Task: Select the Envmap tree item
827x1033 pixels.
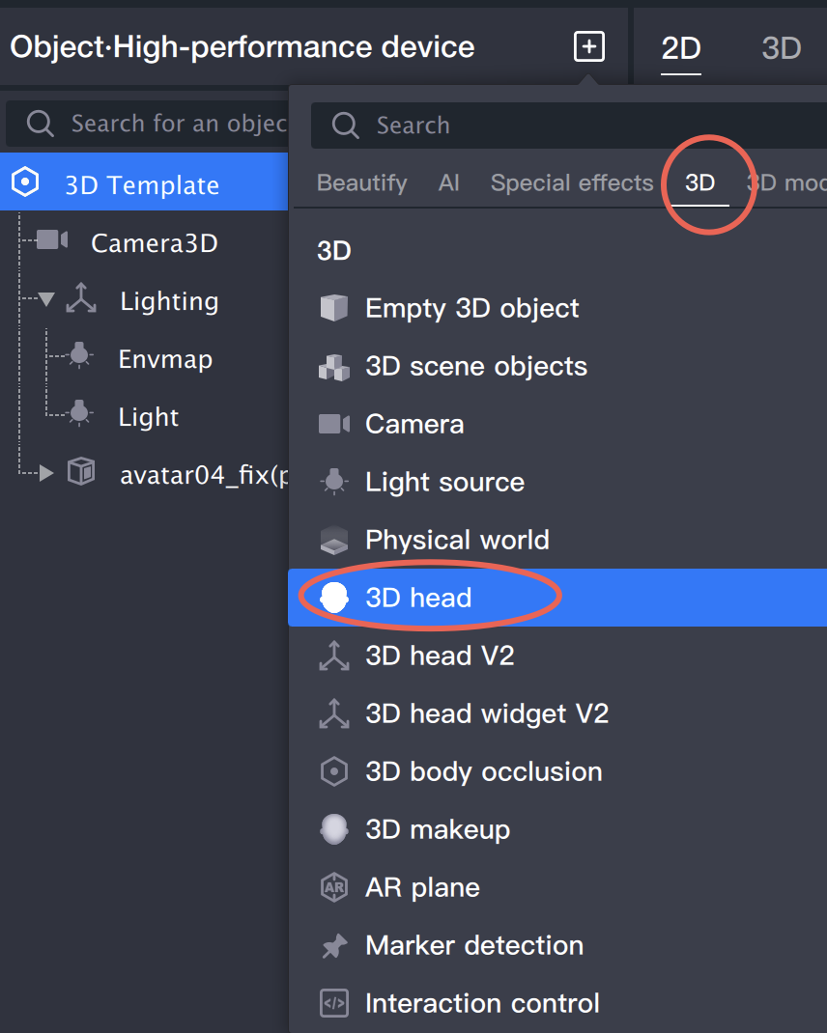Action: pos(165,359)
